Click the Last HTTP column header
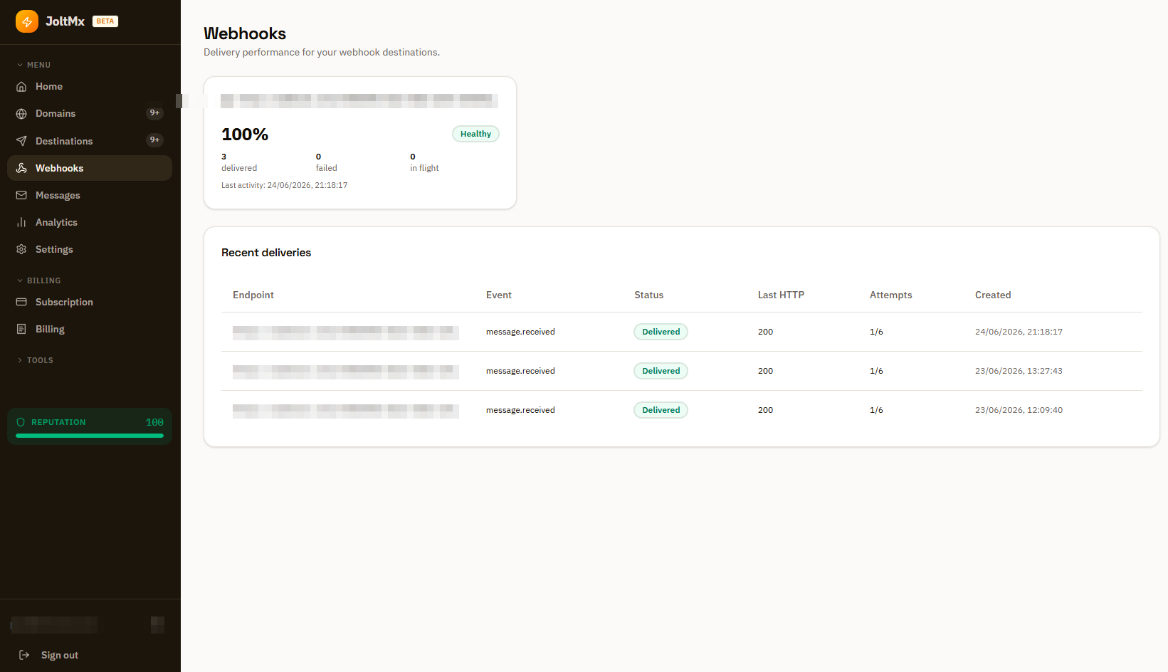The height and width of the screenshot is (672, 1168). (x=781, y=295)
